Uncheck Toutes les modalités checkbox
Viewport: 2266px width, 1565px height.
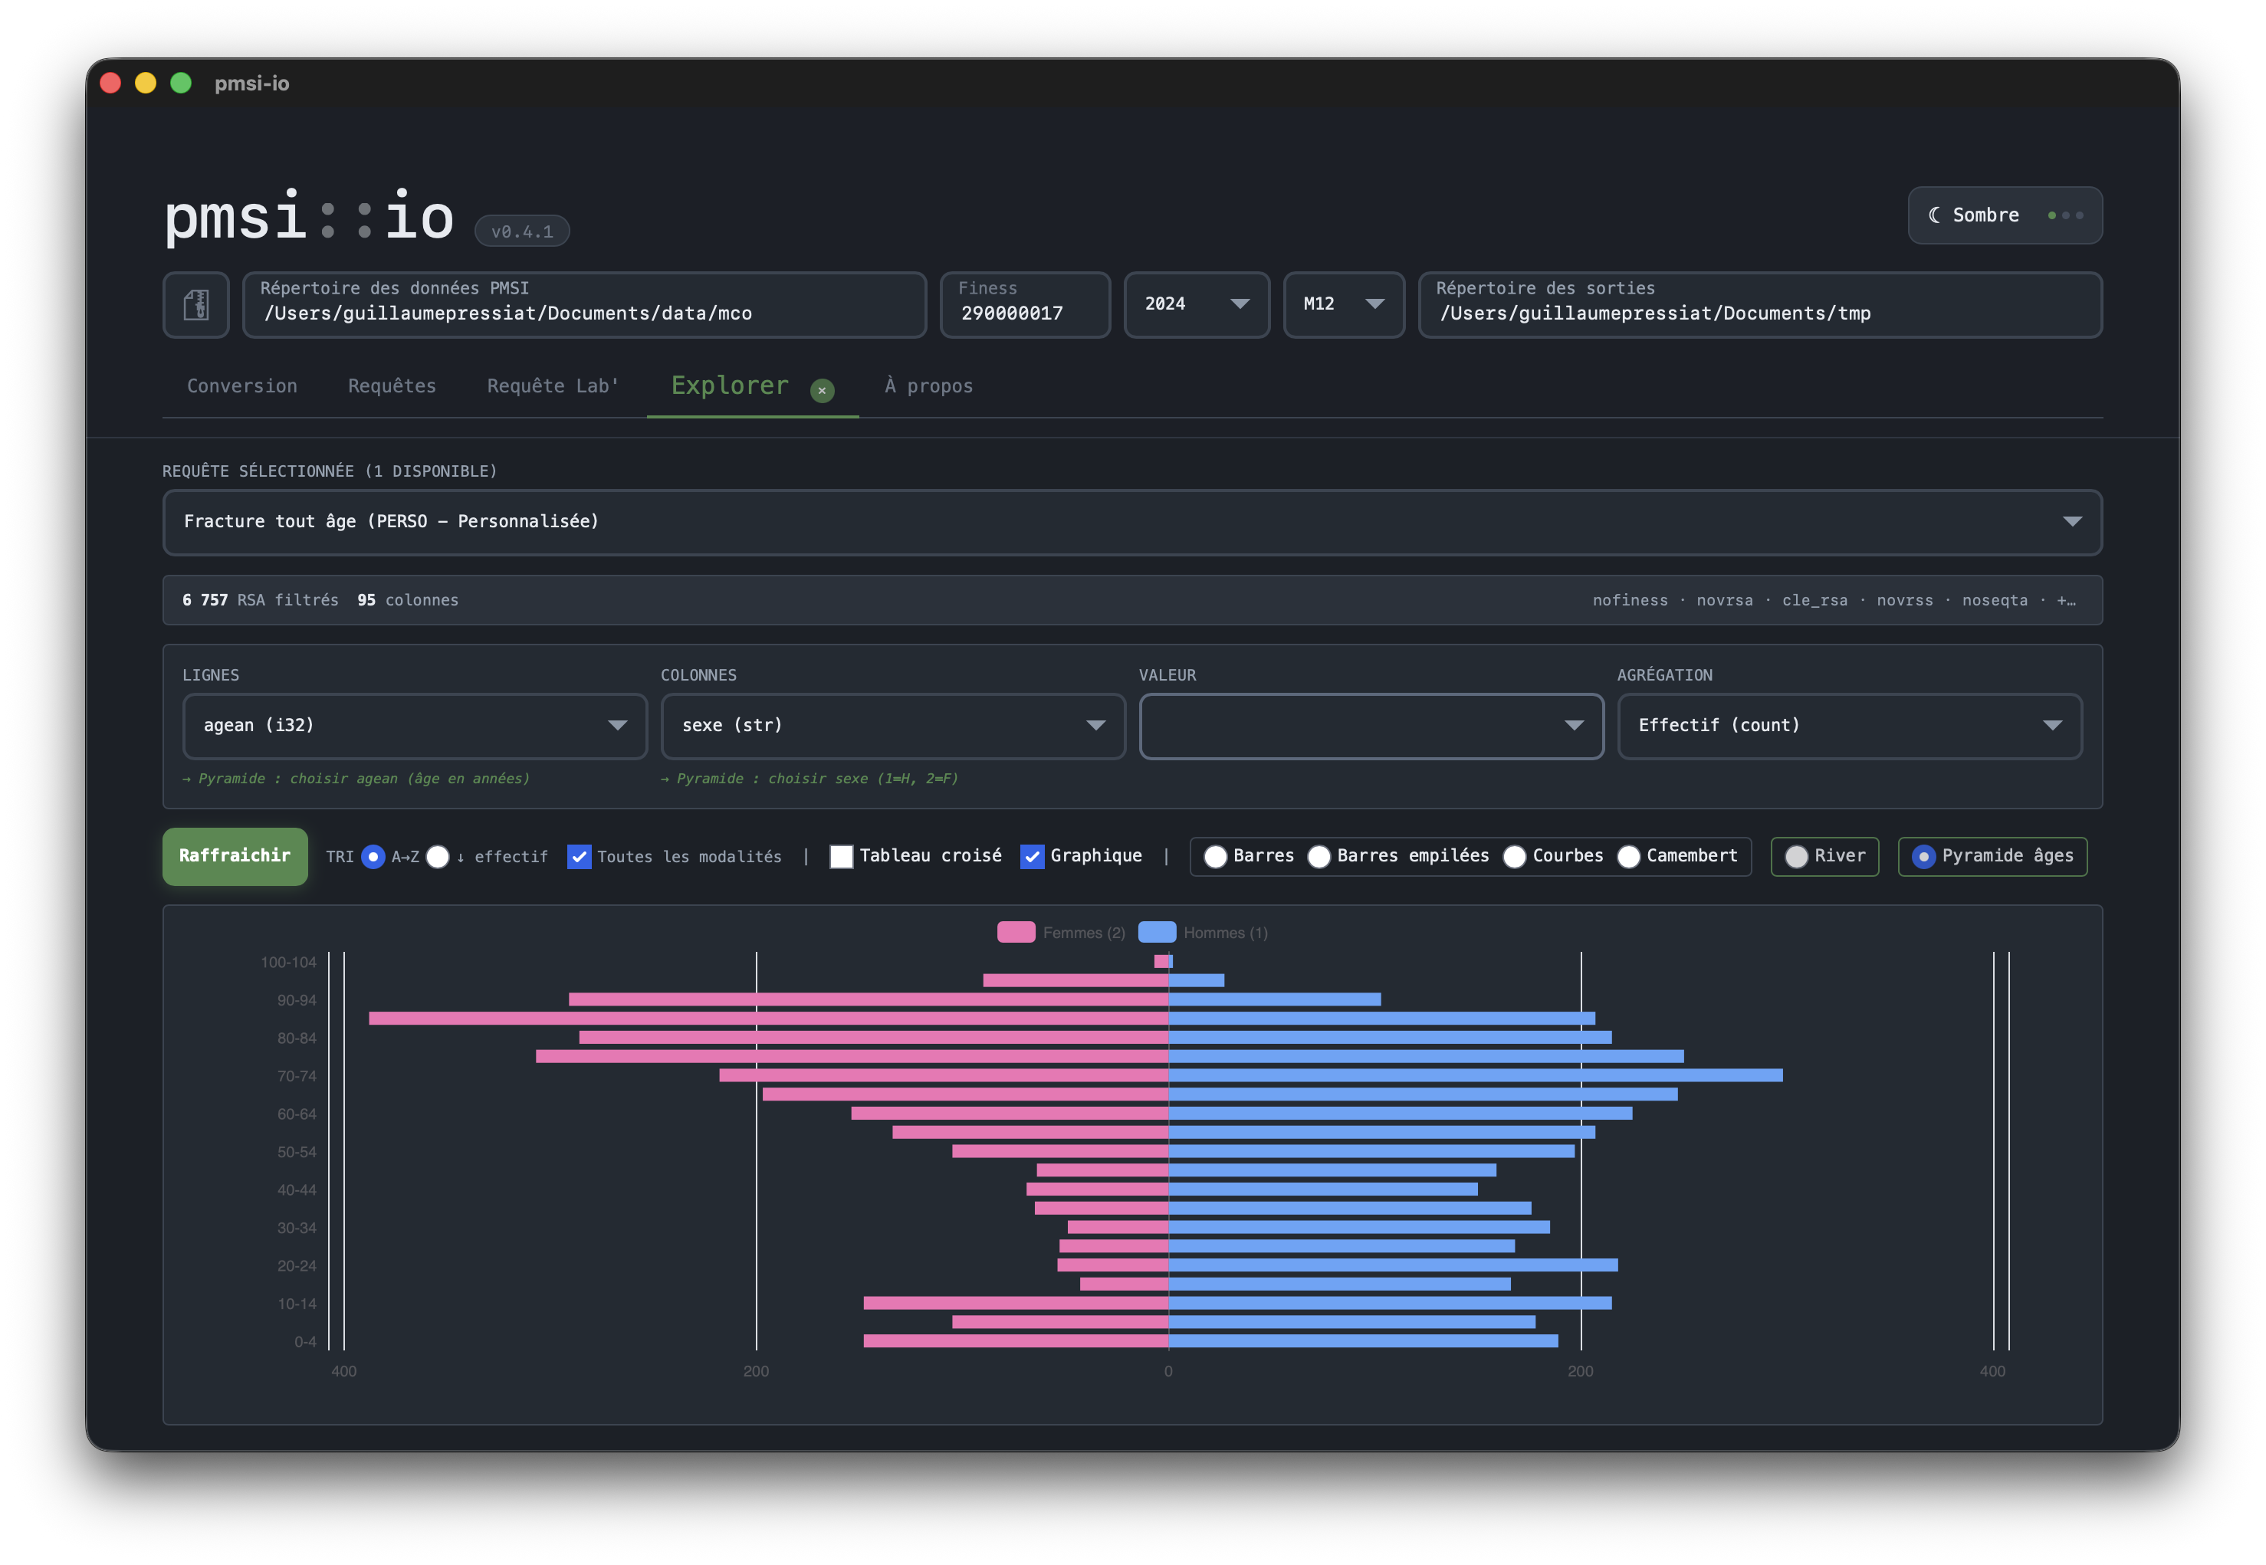[x=580, y=856]
